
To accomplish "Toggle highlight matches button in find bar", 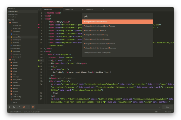I will coord(33,107).
